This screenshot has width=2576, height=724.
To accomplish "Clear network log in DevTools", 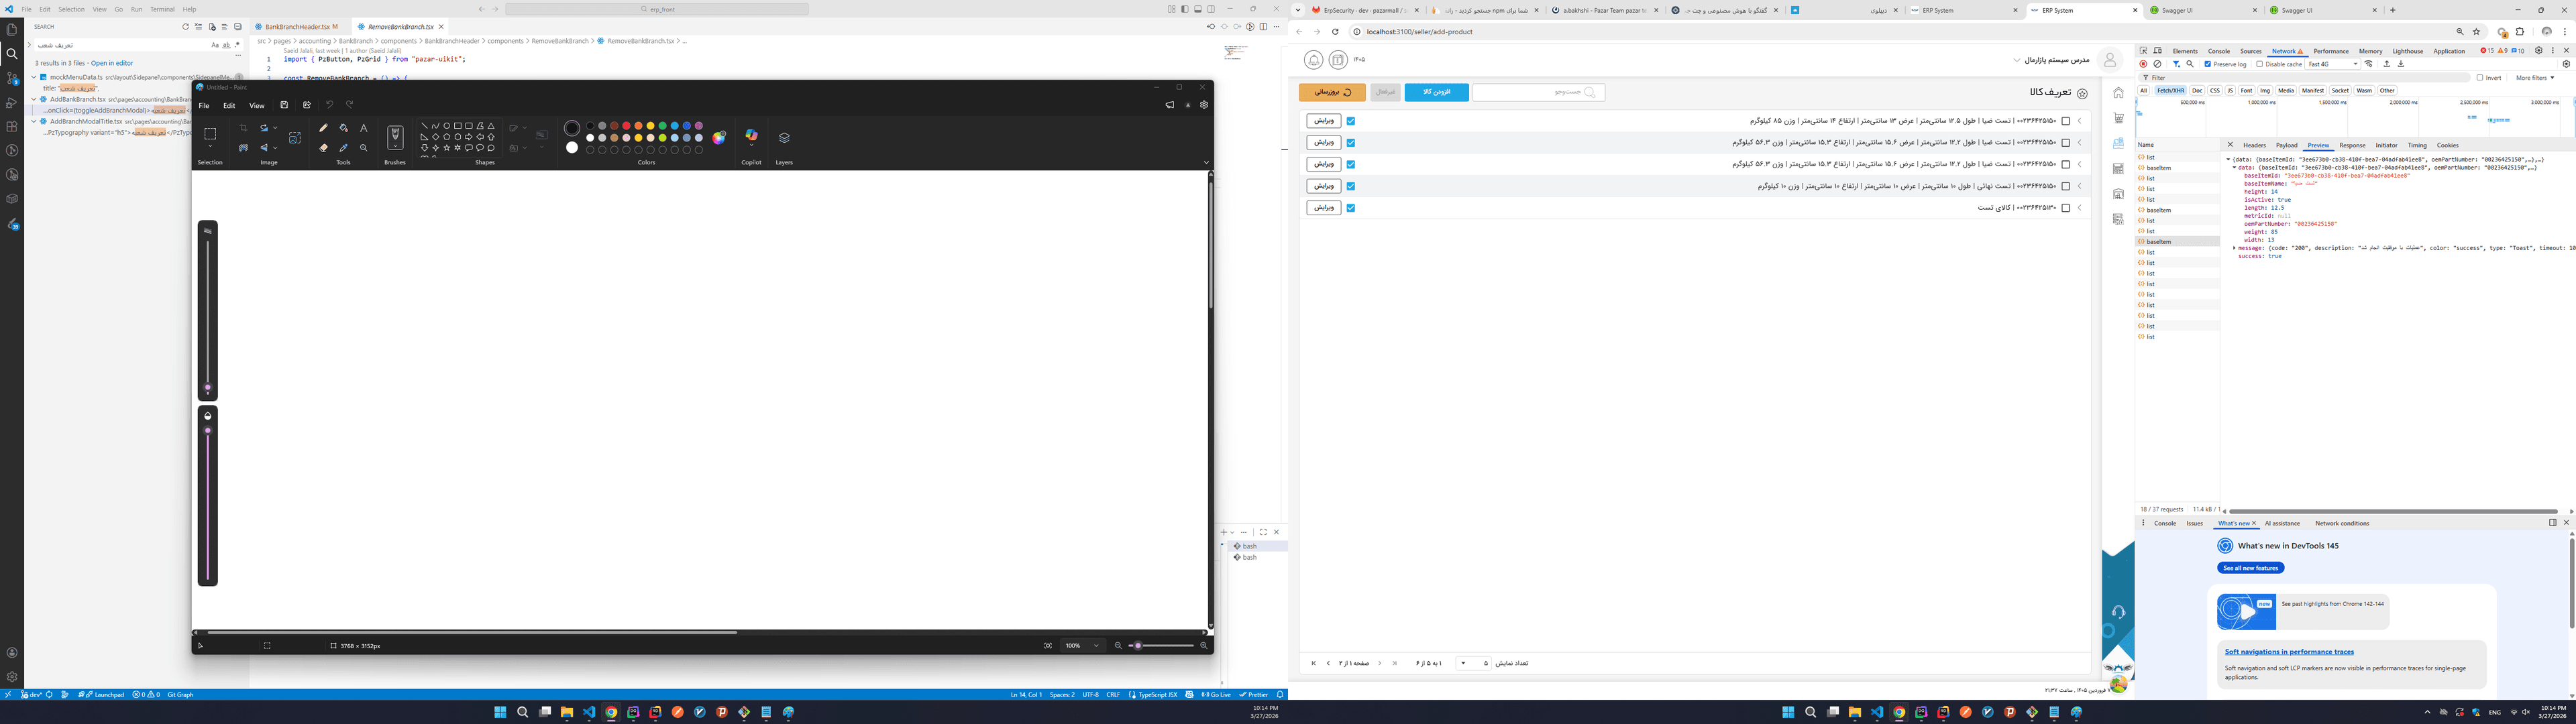I will (2157, 64).
